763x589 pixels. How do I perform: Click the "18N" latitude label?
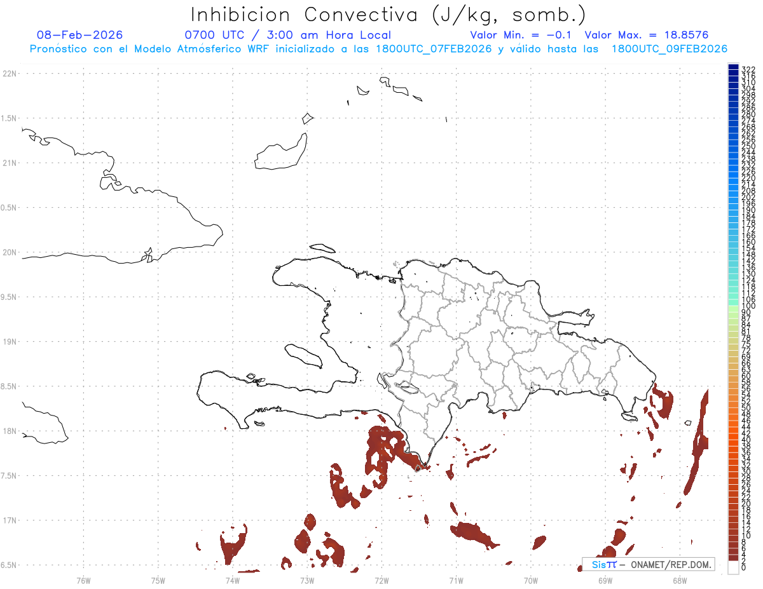click(x=10, y=431)
